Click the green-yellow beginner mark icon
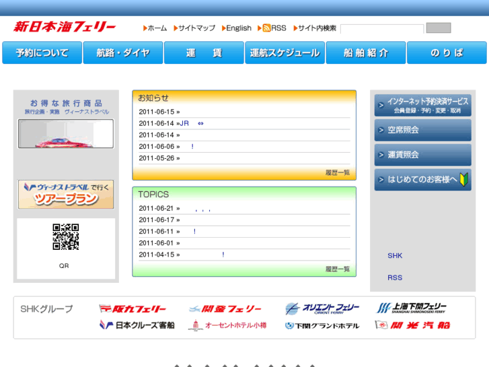 pyautogui.click(x=463, y=180)
